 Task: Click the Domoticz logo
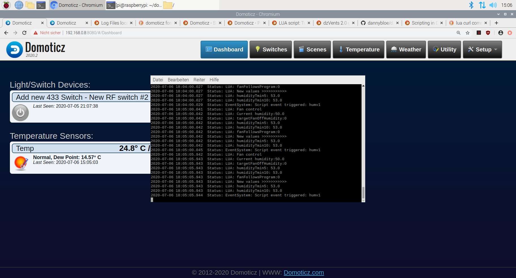point(36,49)
